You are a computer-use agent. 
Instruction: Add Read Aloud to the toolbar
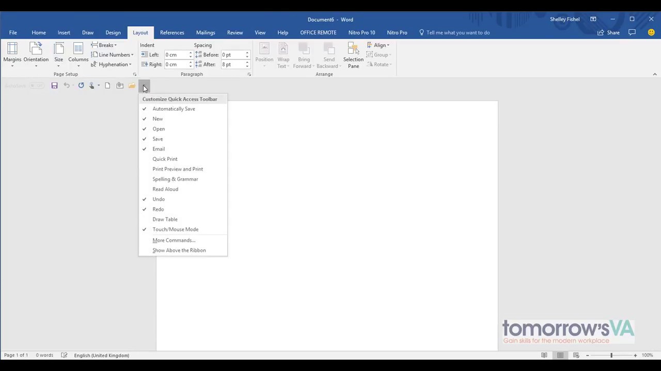pyautogui.click(x=183, y=189)
